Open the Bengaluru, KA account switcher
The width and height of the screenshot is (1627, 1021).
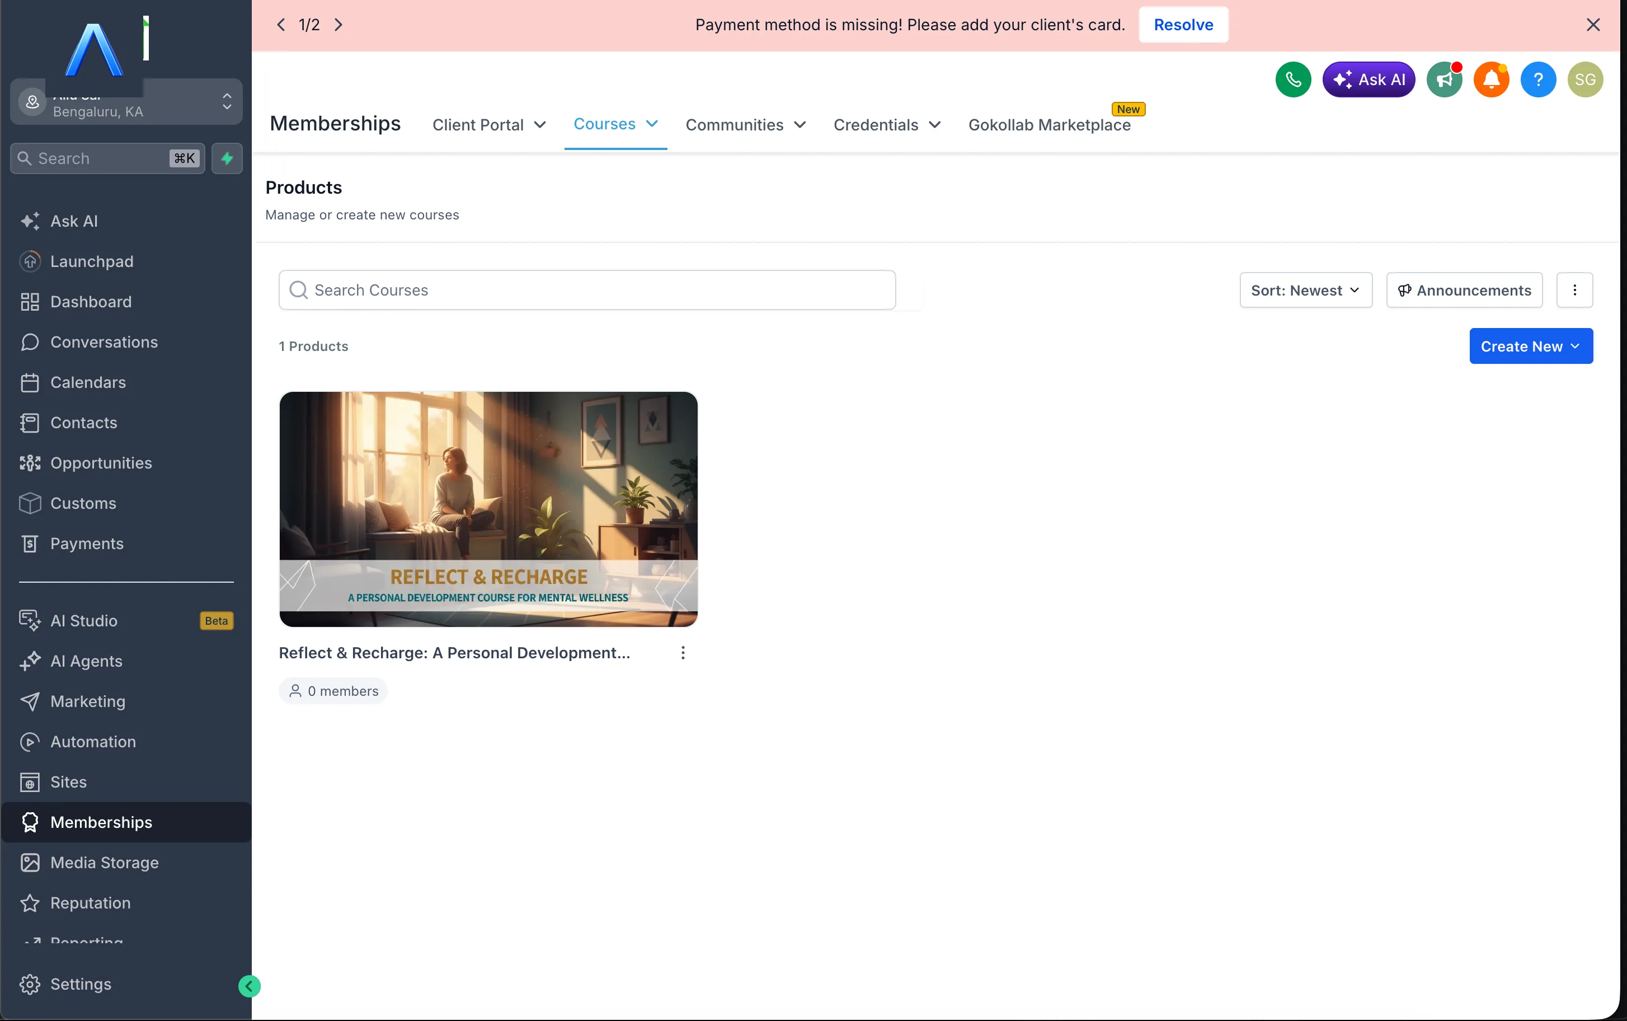pos(126,102)
